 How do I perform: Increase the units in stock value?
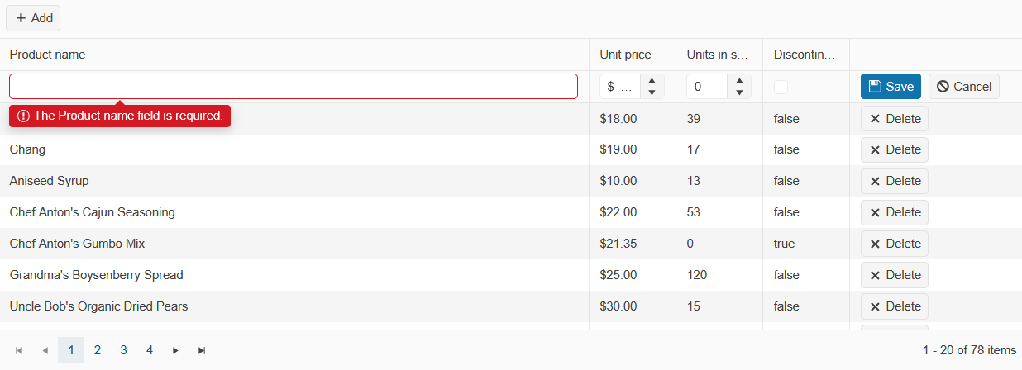[739, 81]
